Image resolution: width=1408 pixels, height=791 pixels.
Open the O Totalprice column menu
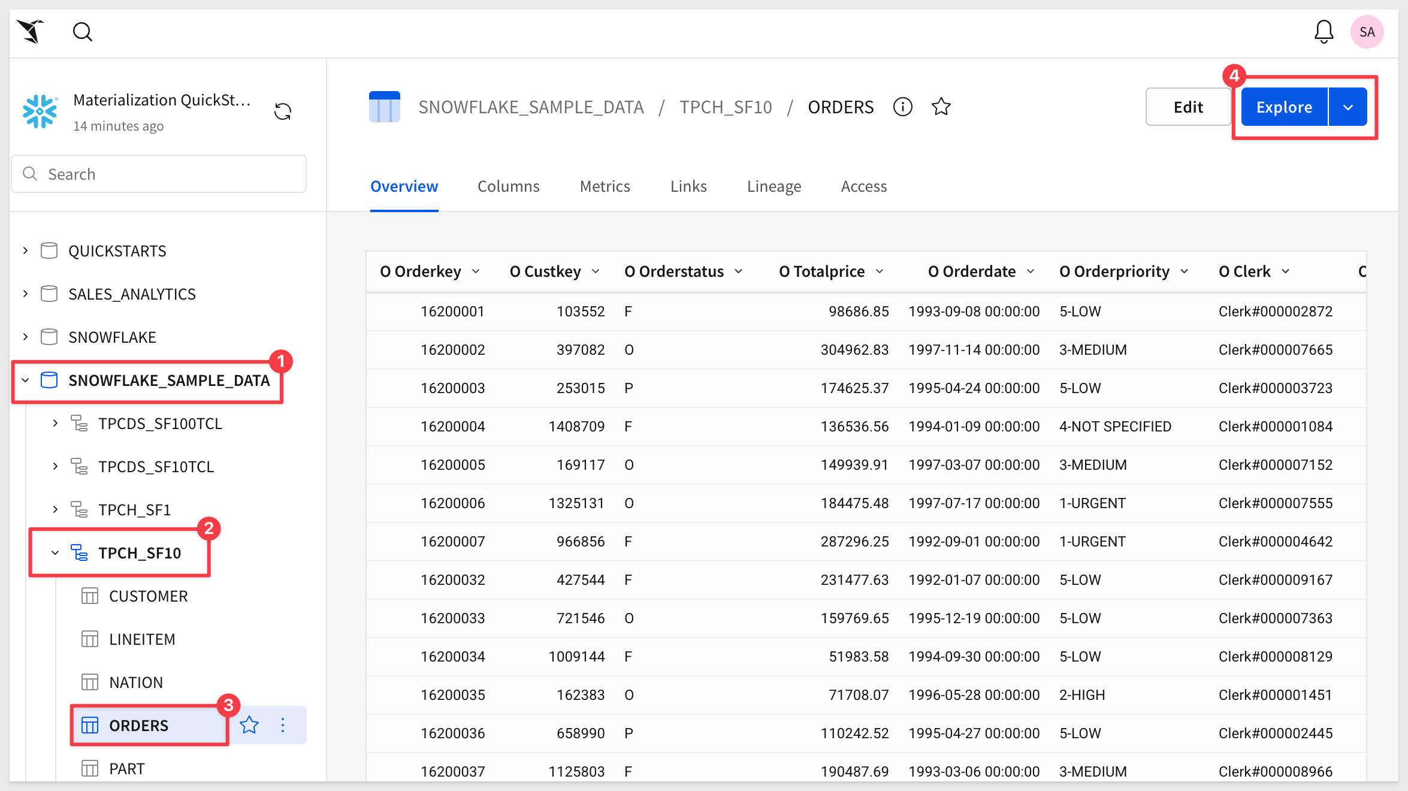coord(880,271)
